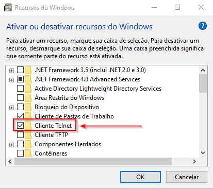Disable Cliente de Pastas de Trabalho checkbox
Viewport: 213px width, 189px height.
point(20,116)
